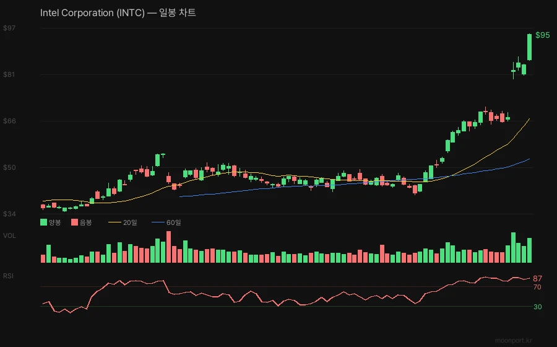The width and height of the screenshot is (557, 347).
Task: Click the yellow 20일 moving average legend line
Action: click(114, 222)
